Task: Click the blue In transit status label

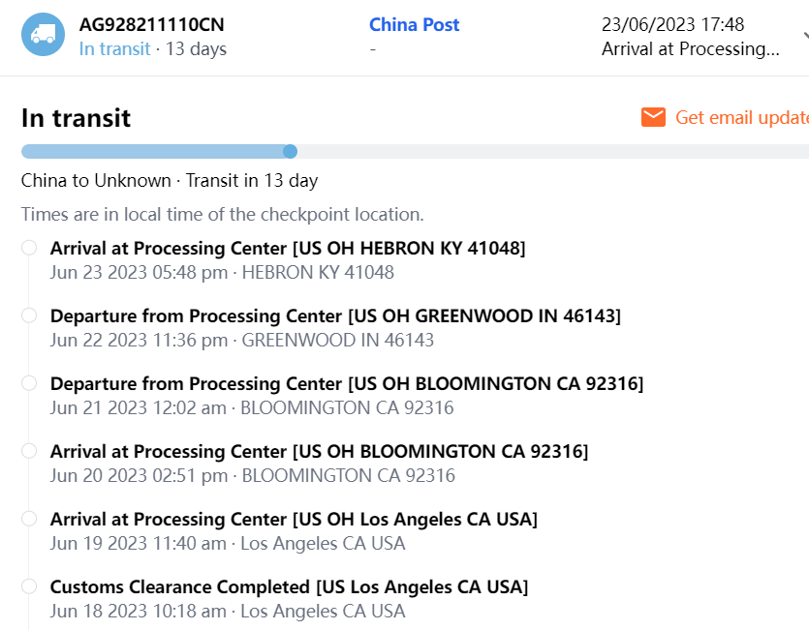Action: tap(114, 48)
